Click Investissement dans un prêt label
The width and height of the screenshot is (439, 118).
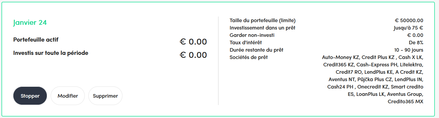(262, 28)
